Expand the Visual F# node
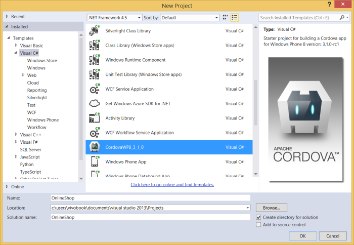Image resolution: width=354 pixels, height=245 pixels. pos(16,142)
